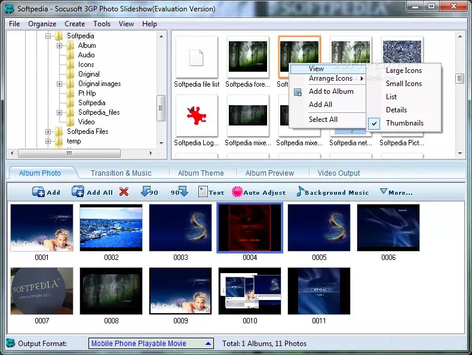Select album photo thumbnail 0001
Screen dimensions: 472x355
42,228
